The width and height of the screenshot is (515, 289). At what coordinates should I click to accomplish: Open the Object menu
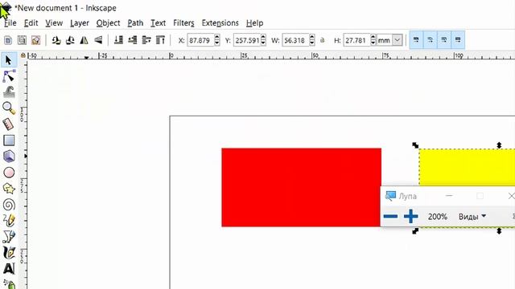point(108,23)
